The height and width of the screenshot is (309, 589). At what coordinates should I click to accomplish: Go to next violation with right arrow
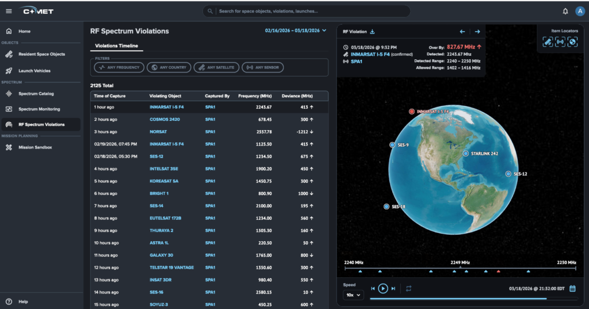coord(477,32)
